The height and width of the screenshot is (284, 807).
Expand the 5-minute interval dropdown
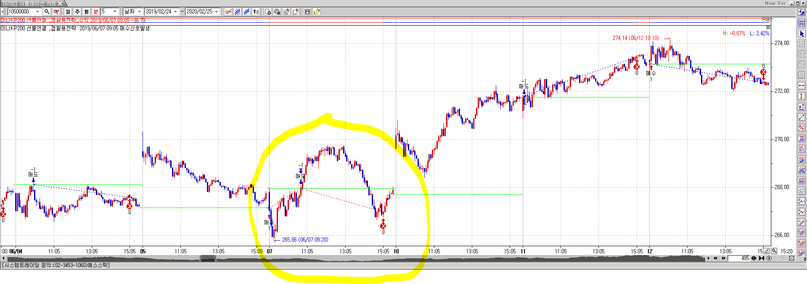pyautogui.click(x=115, y=12)
